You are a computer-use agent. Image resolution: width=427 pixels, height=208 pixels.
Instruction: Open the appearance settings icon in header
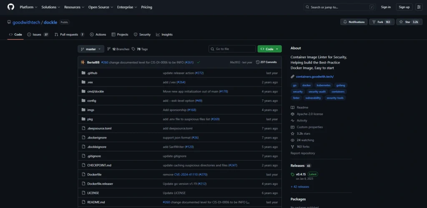pos(419,7)
